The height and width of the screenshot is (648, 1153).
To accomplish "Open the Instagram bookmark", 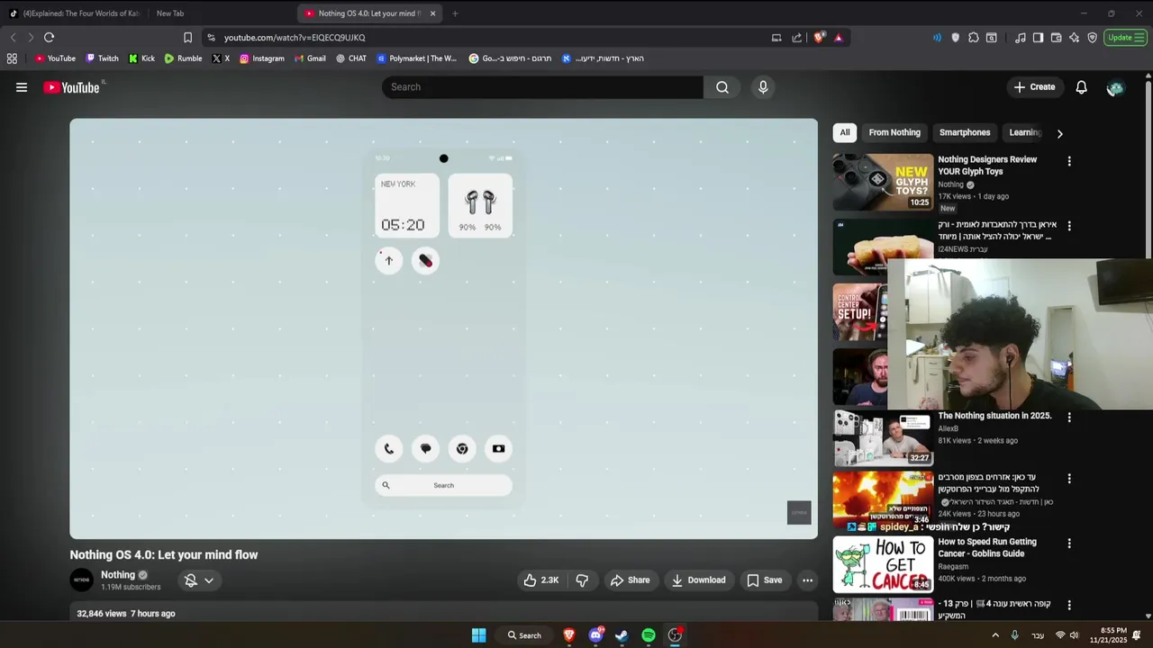I will pyautogui.click(x=261, y=58).
